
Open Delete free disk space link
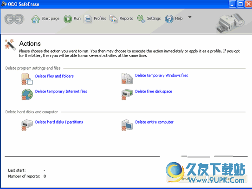(x=154, y=91)
